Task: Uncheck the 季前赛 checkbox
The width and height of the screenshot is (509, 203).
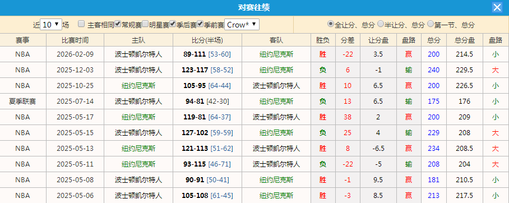Action: (x=200, y=24)
